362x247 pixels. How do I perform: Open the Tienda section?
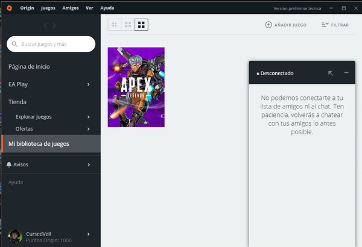tap(17, 102)
